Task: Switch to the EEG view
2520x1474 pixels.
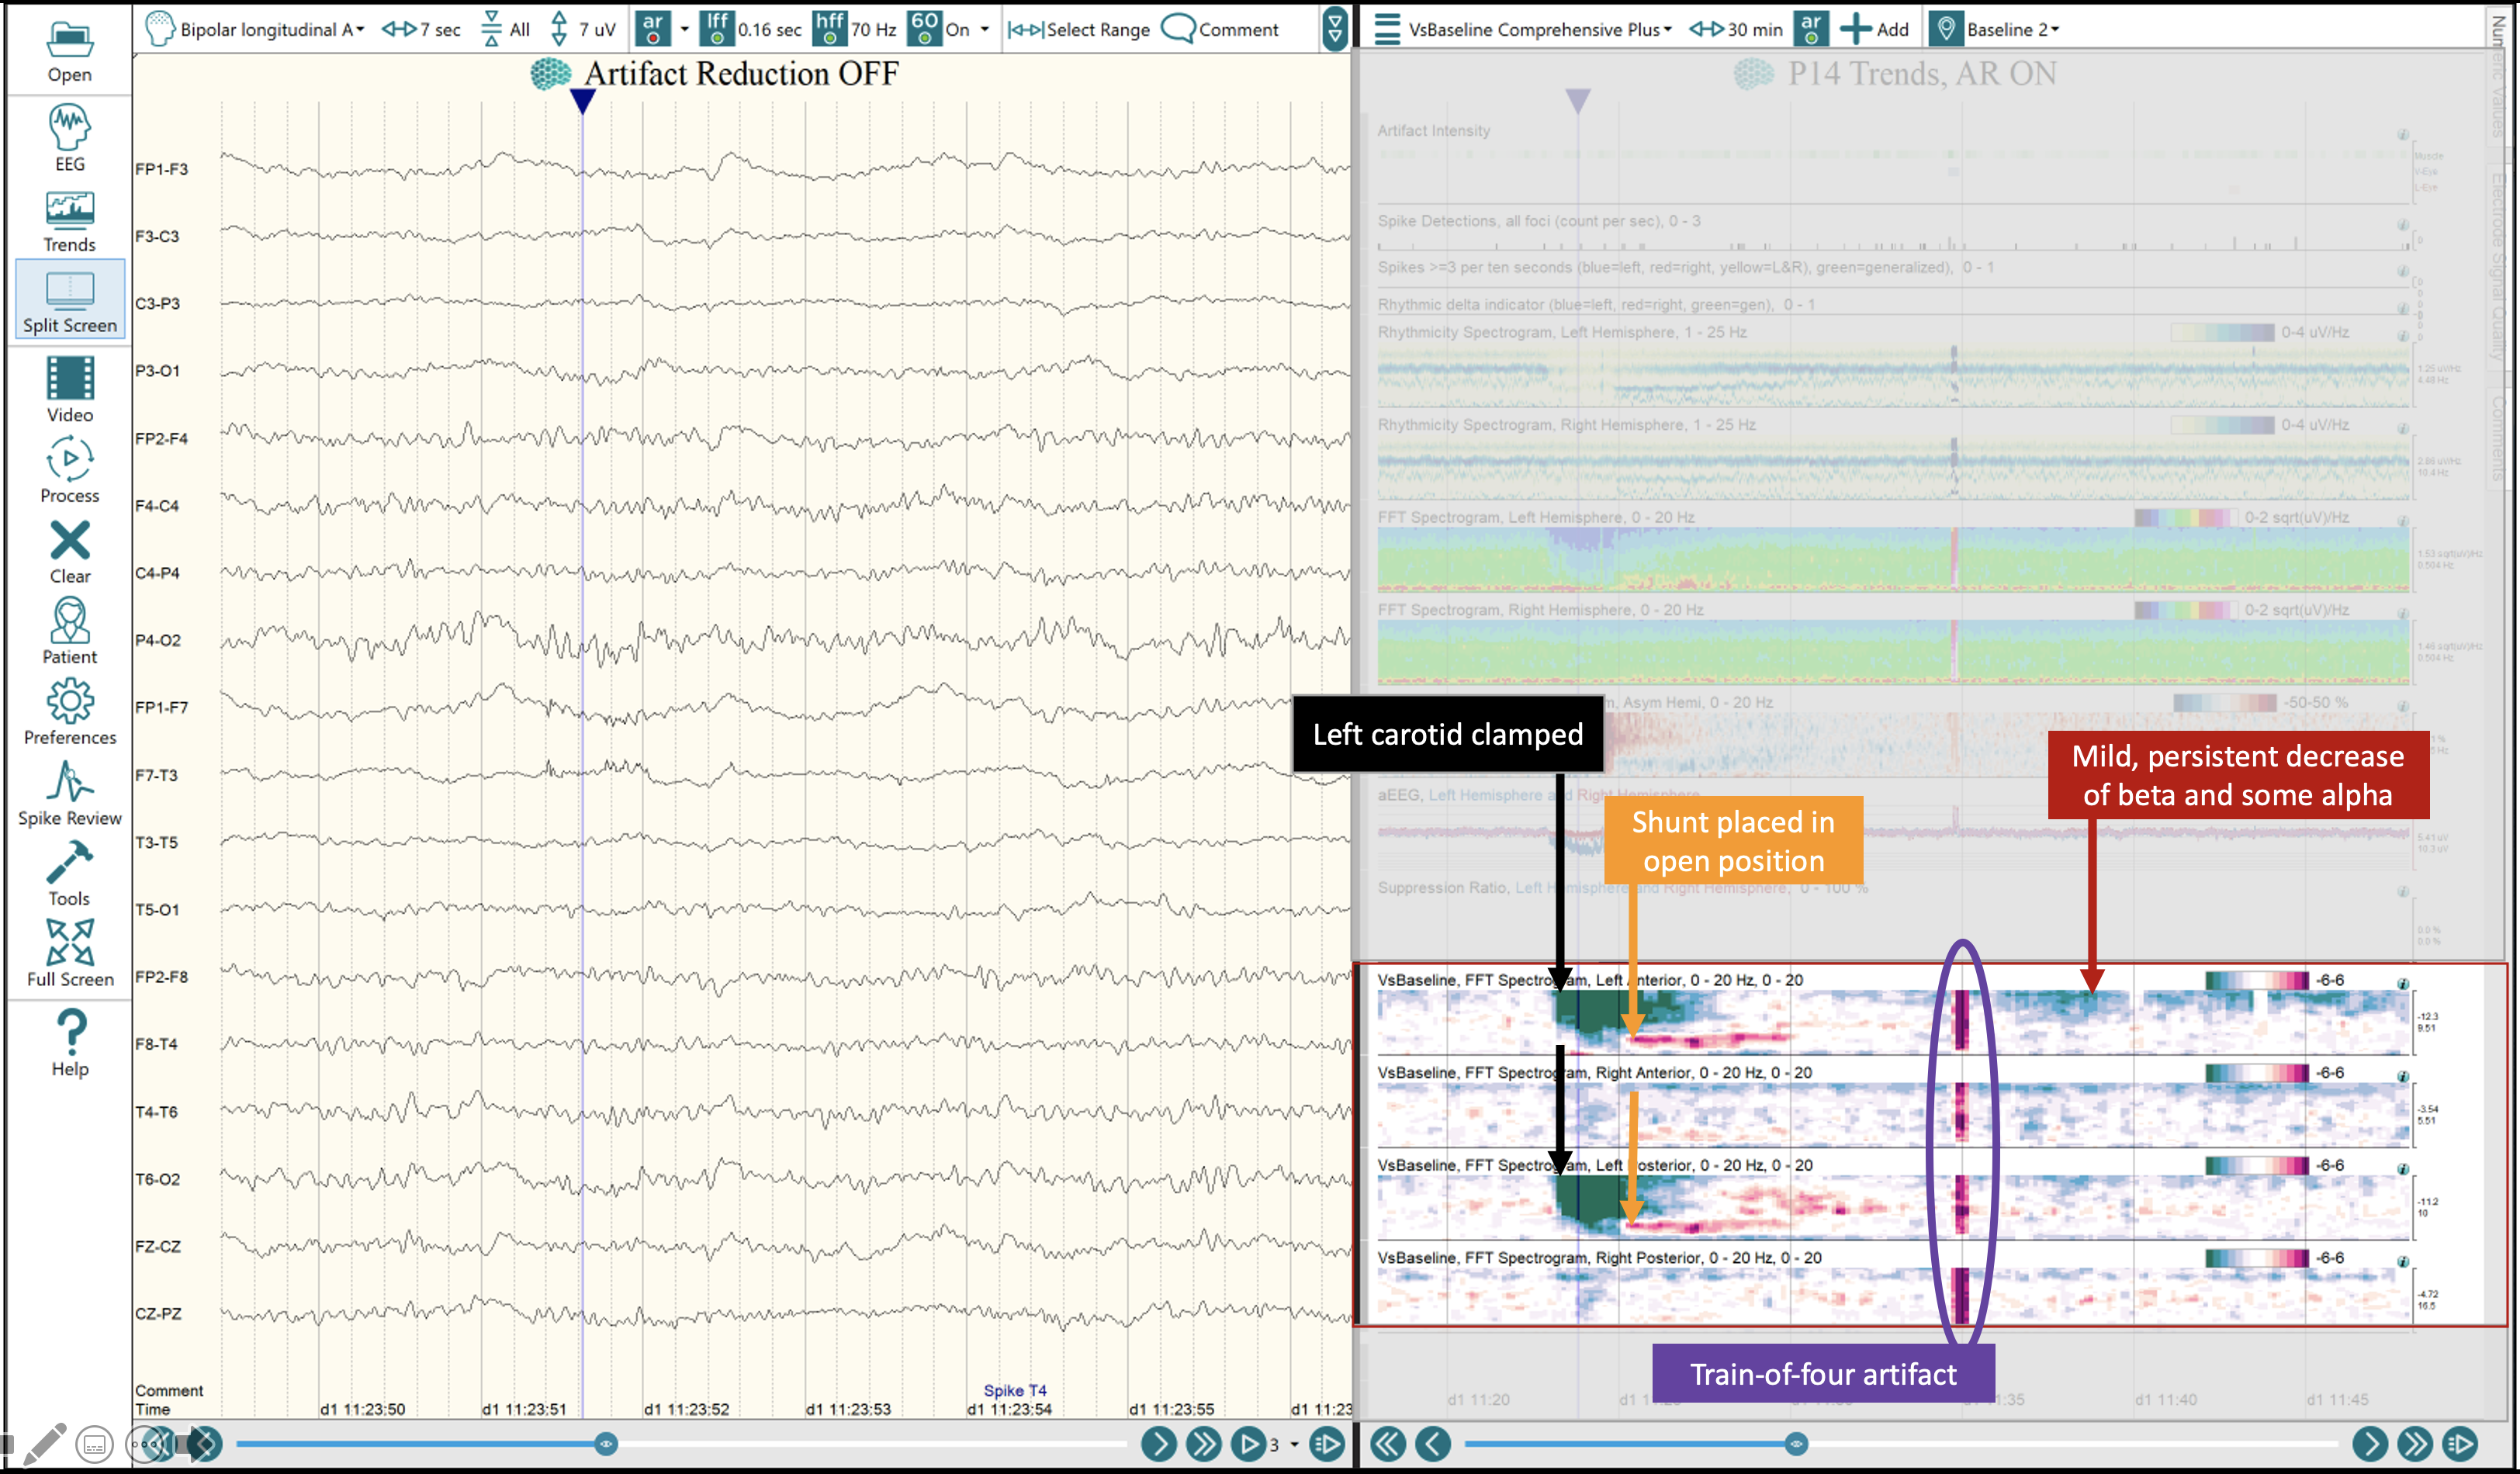Action: click(x=69, y=138)
